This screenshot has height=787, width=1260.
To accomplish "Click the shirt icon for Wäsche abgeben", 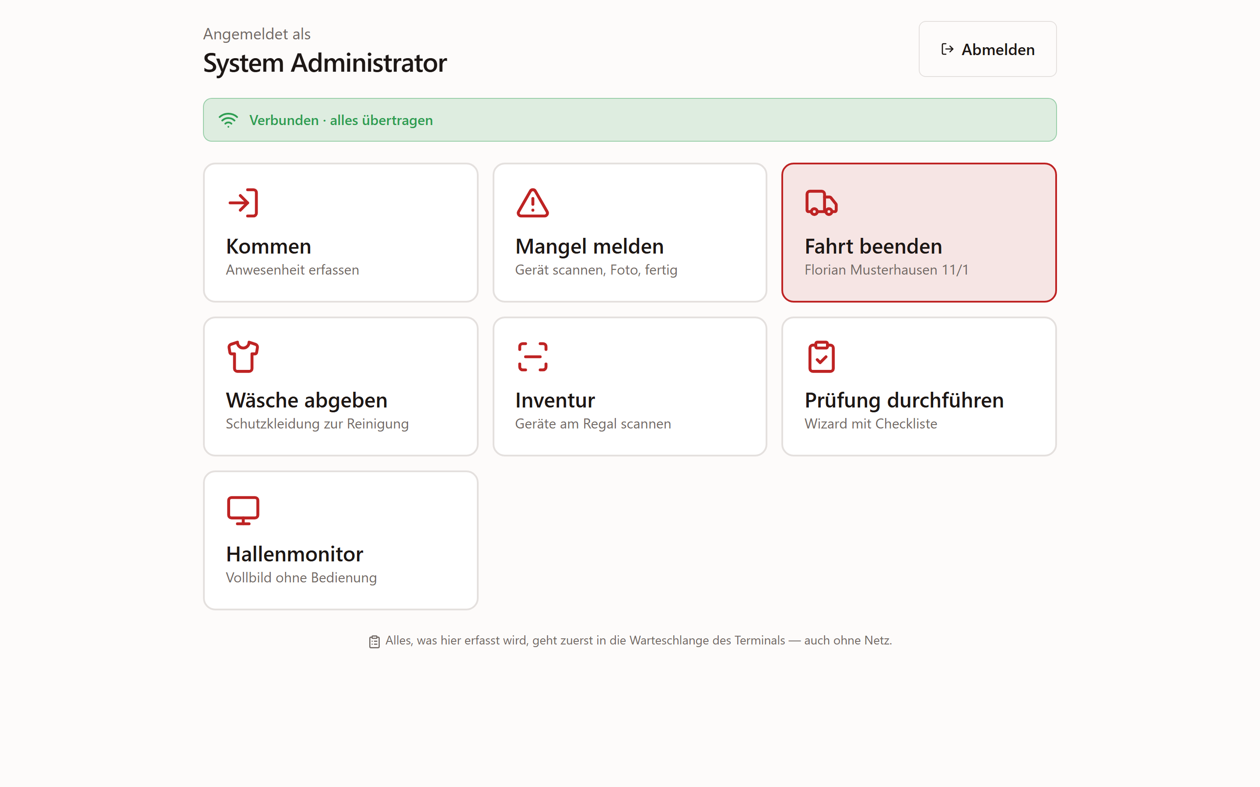I will coord(243,356).
